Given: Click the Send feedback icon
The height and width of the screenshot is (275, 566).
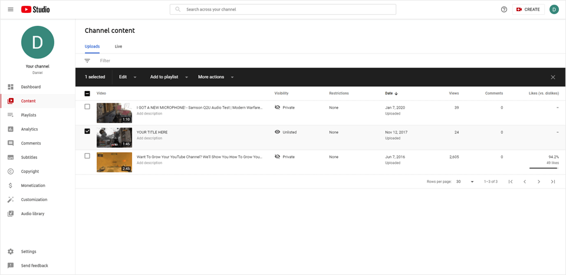Looking at the screenshot, I should pyautogui.click(x=11, y=266).
